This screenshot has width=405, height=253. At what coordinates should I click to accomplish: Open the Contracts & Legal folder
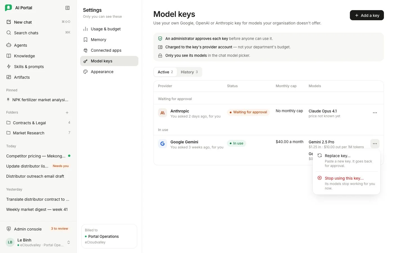[38, 123]
